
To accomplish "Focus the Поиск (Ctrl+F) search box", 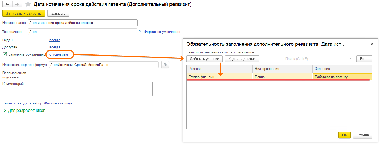I will pos(316,59).
